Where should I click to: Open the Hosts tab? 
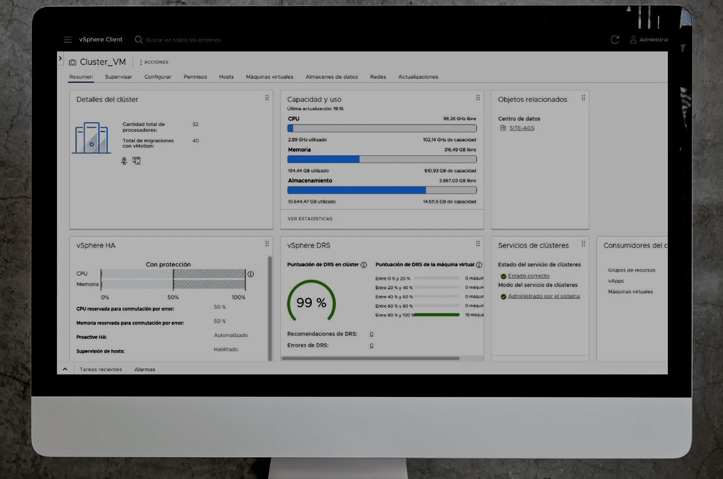click(x=227, y=77)
